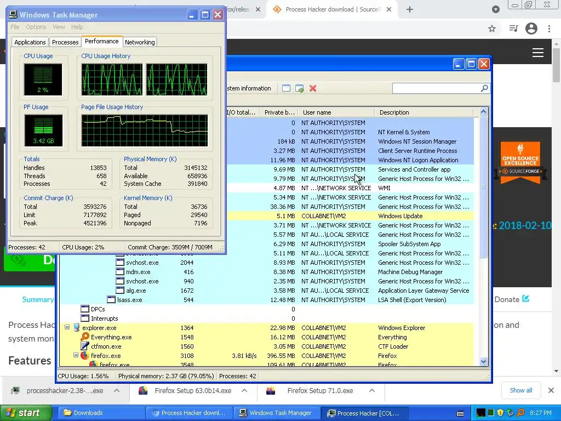Click process list scroll up arrow
The height and width of the screenshot is (421, 561).
483,112
